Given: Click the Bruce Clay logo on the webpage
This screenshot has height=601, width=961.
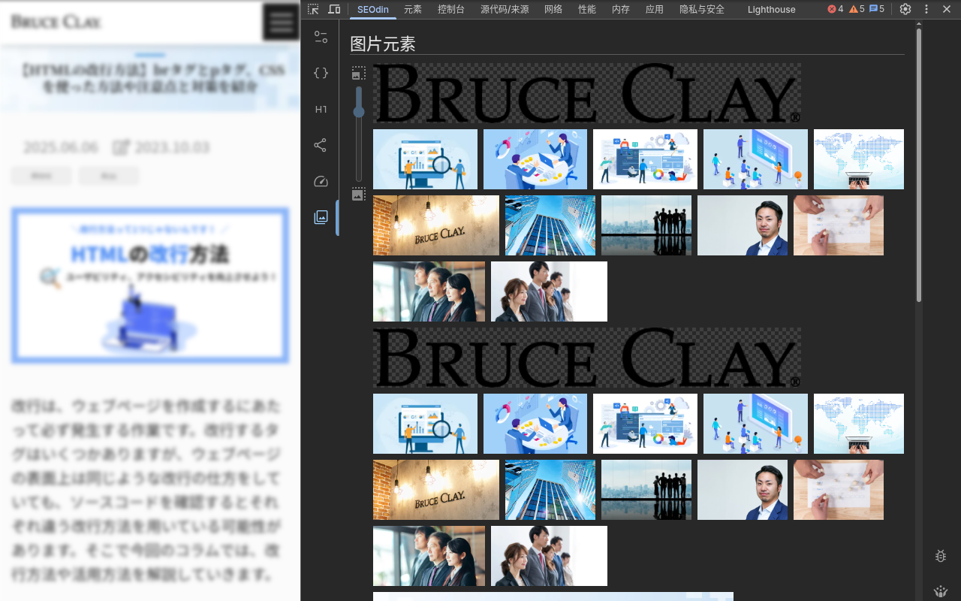Looking at the screenshot, I should tap(56, 22).
